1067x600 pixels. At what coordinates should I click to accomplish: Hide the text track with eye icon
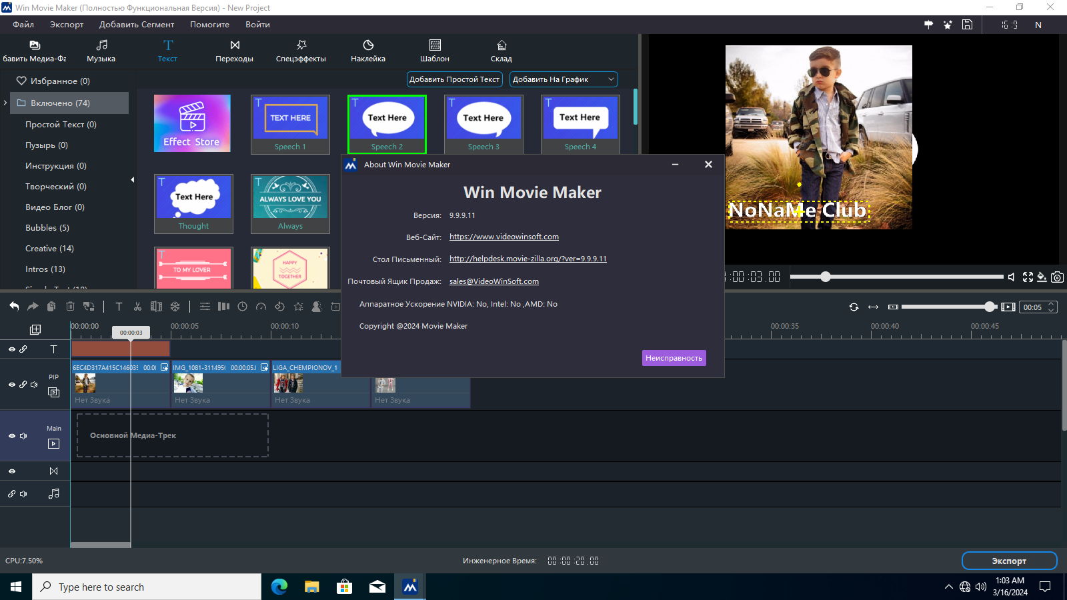click(x=12, y=349)
